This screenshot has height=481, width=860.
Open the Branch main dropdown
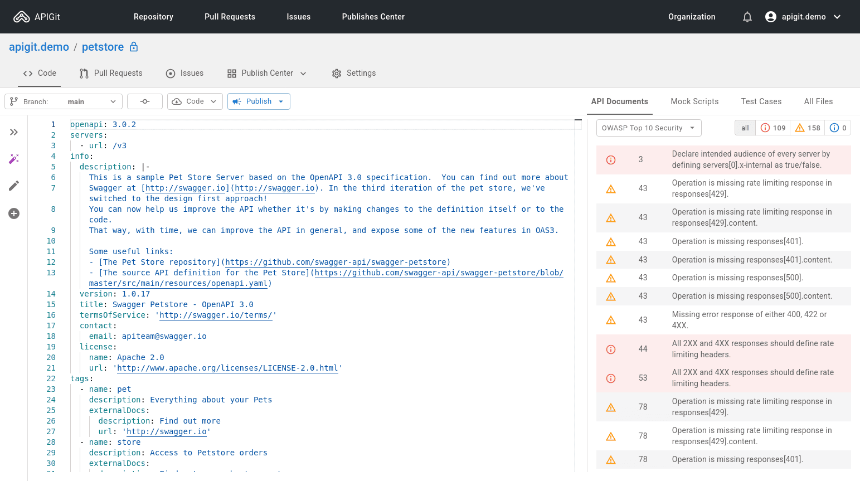[x=64, y=101]
